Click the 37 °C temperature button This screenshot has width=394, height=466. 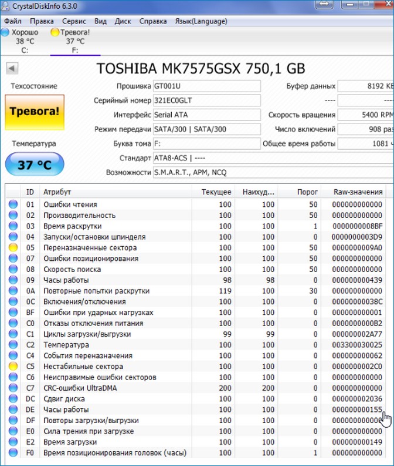pos(33,165)
